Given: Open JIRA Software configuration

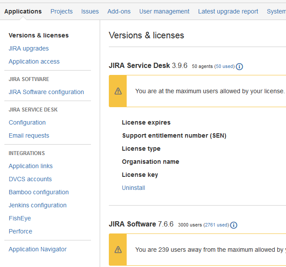Looking at the screenshot, I should coord(46,92).
